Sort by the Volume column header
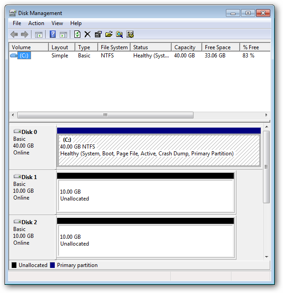The image size is (283, 293). [x=29, y=47]
